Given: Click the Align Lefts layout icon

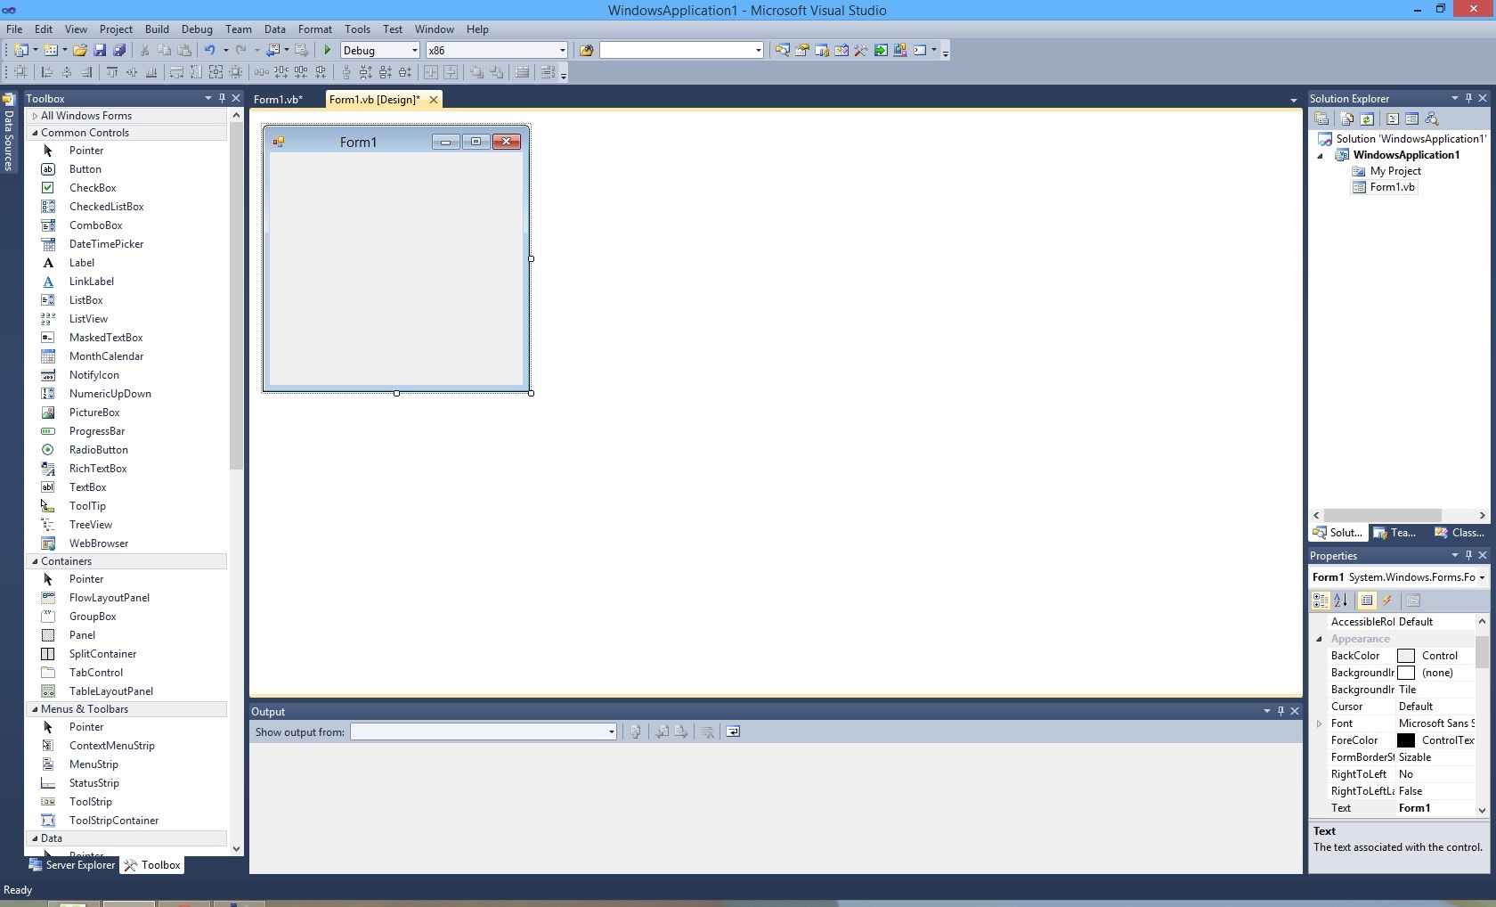Looking at the screenshot, I should coord(46,72).
